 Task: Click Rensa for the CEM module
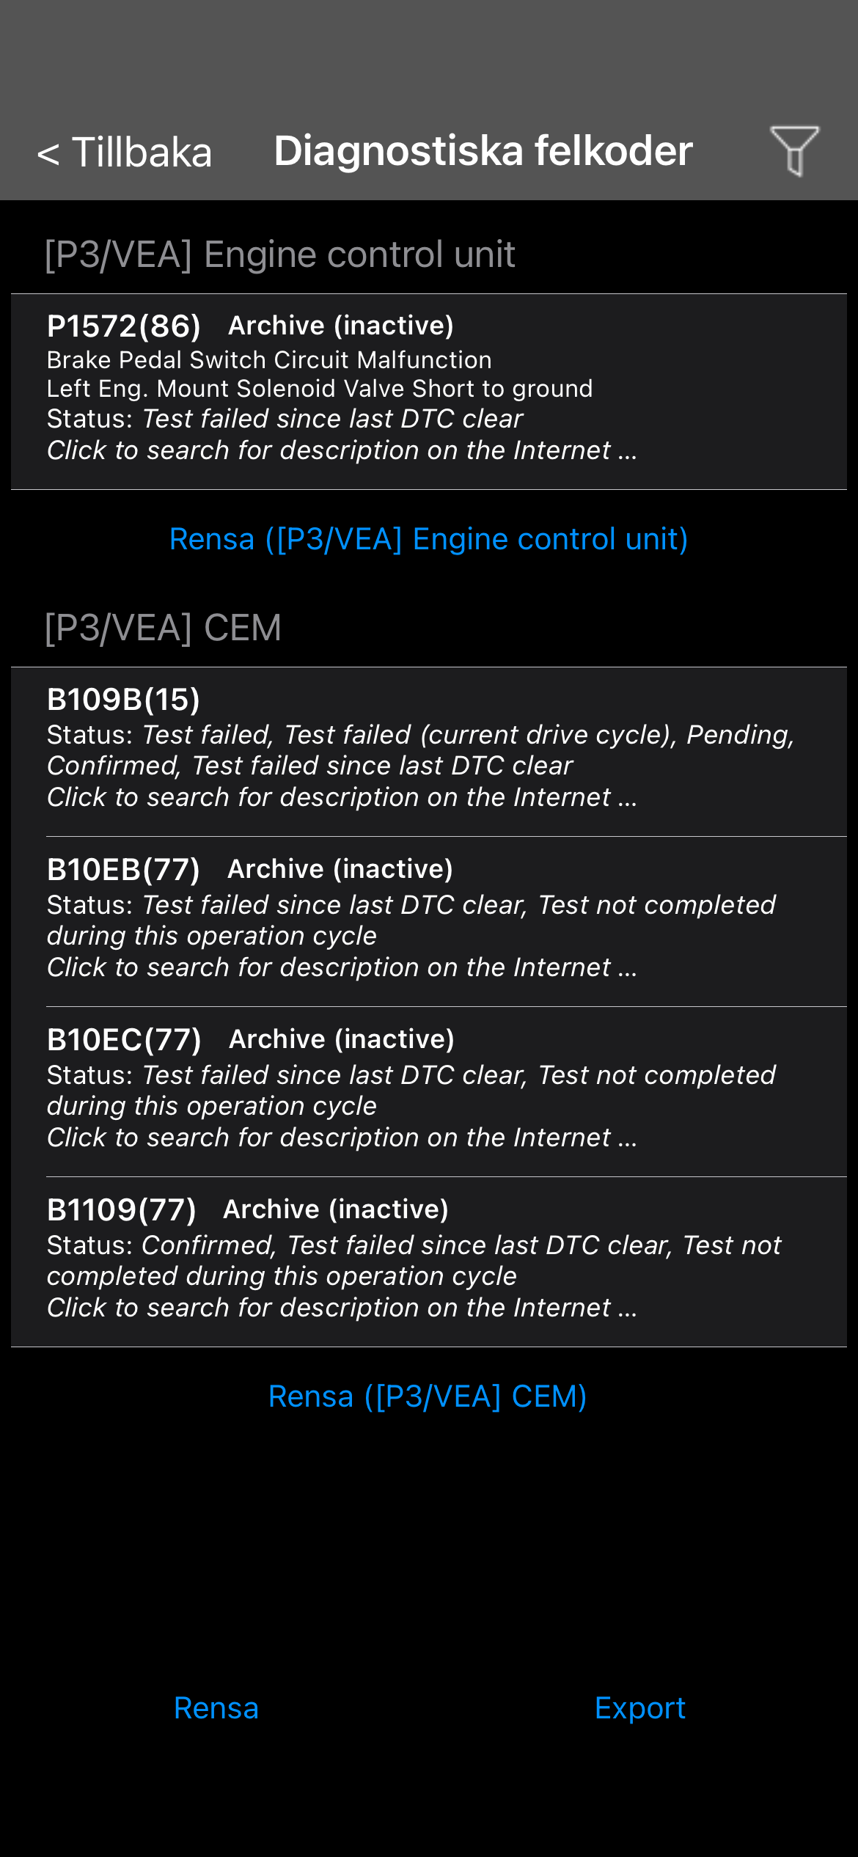pos(428,1396)
